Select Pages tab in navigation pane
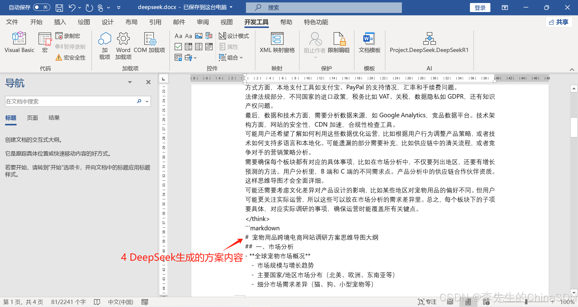Image resolution: width=578 pixels, height=307 pixels. [32, 118]
